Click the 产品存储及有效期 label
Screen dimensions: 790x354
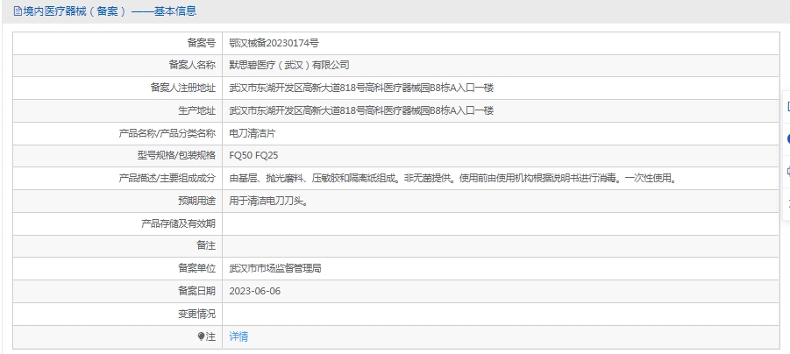click(x=178, y=223)
